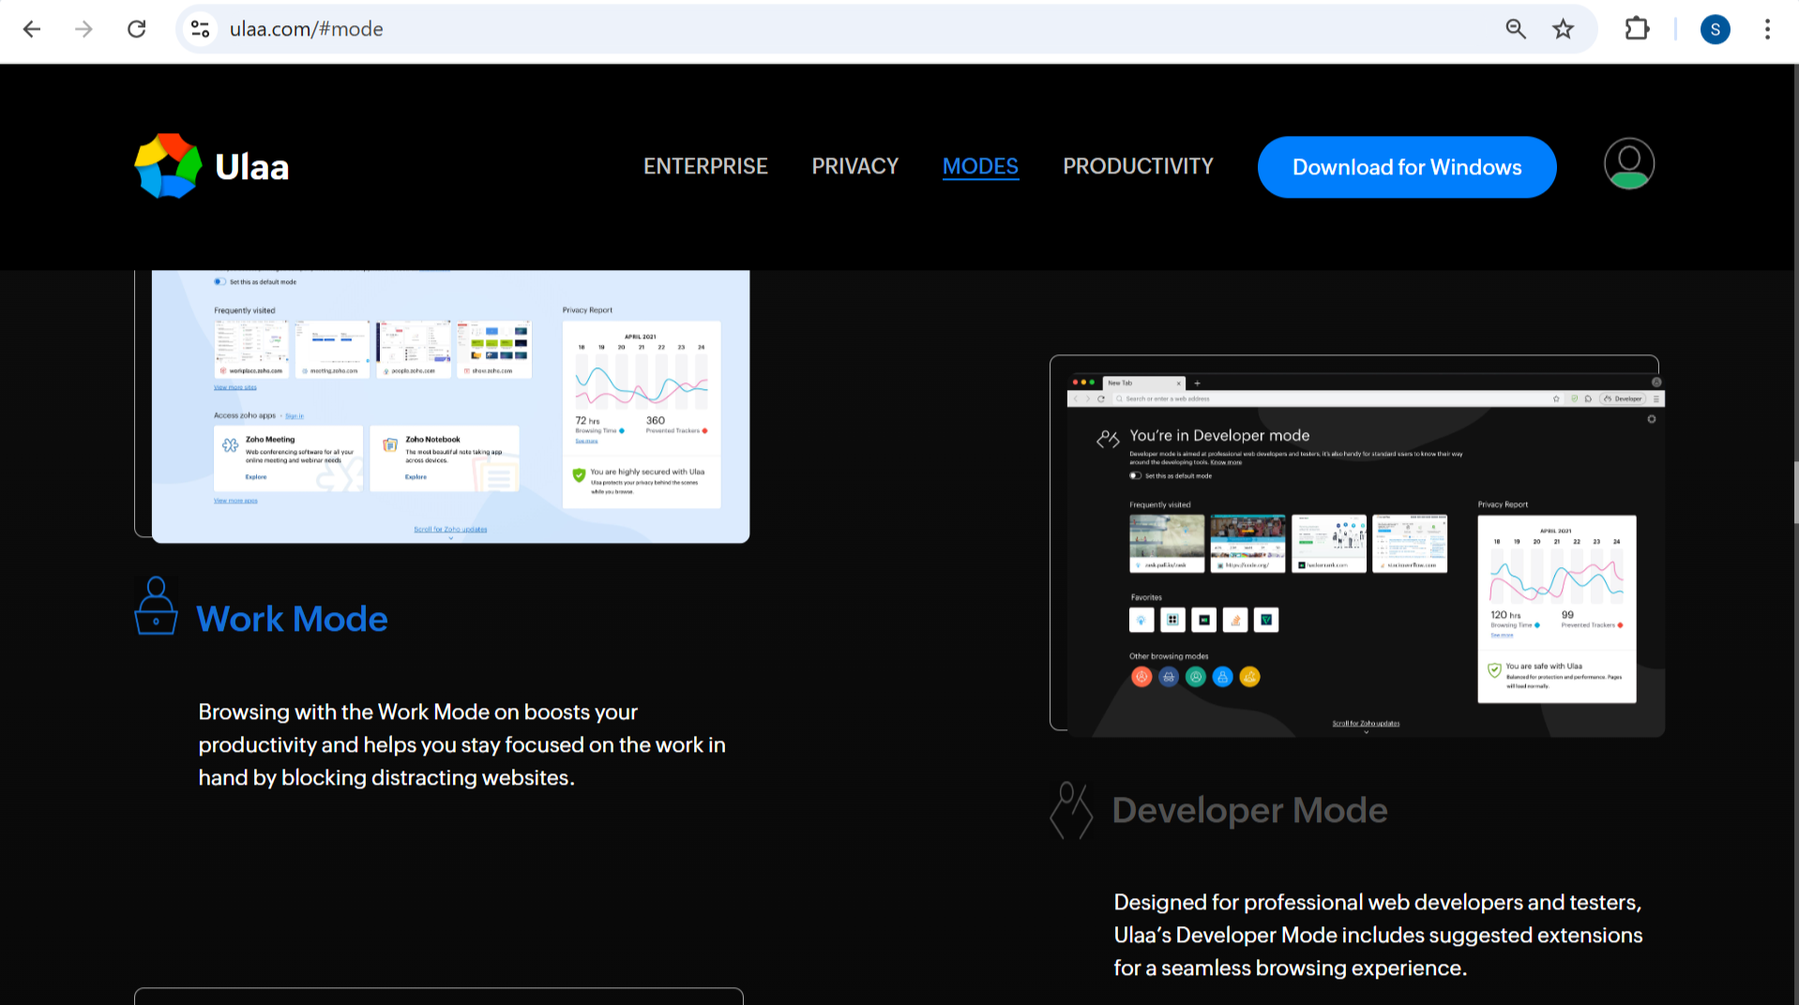Reload the page with refresh icon
The image size is (1799, 1005).
(137, 29)
